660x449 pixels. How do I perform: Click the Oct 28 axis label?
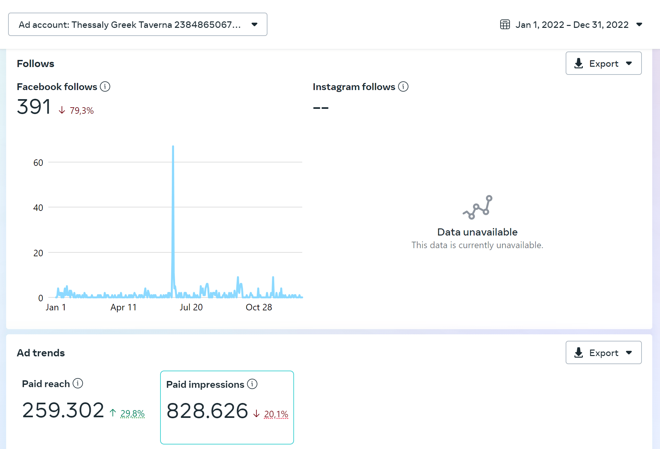(259, 307)
